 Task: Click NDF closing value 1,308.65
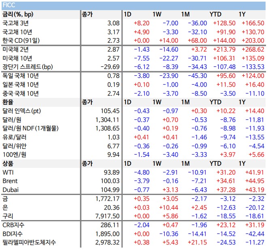click(107, 128)
